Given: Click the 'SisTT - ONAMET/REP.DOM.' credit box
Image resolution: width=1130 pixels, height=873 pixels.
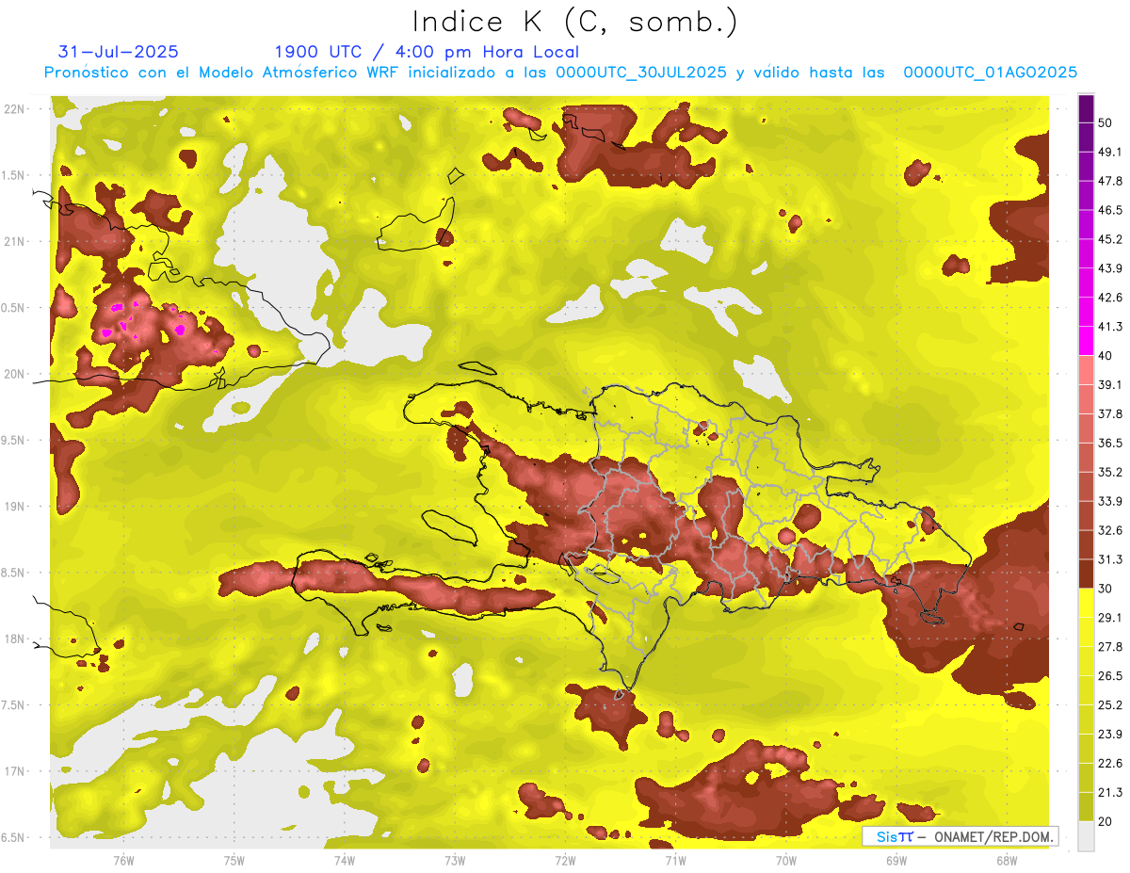Looking at the screenshot, I should point(960,836).
